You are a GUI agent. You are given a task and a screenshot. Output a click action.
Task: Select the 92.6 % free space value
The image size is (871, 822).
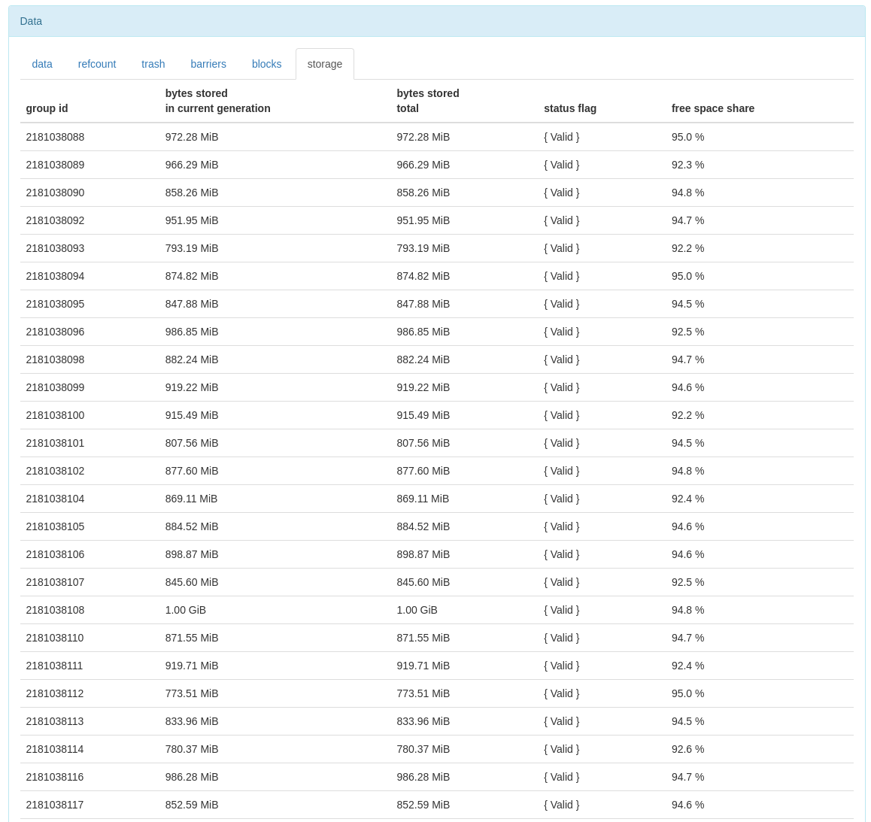tap(687, 749)
